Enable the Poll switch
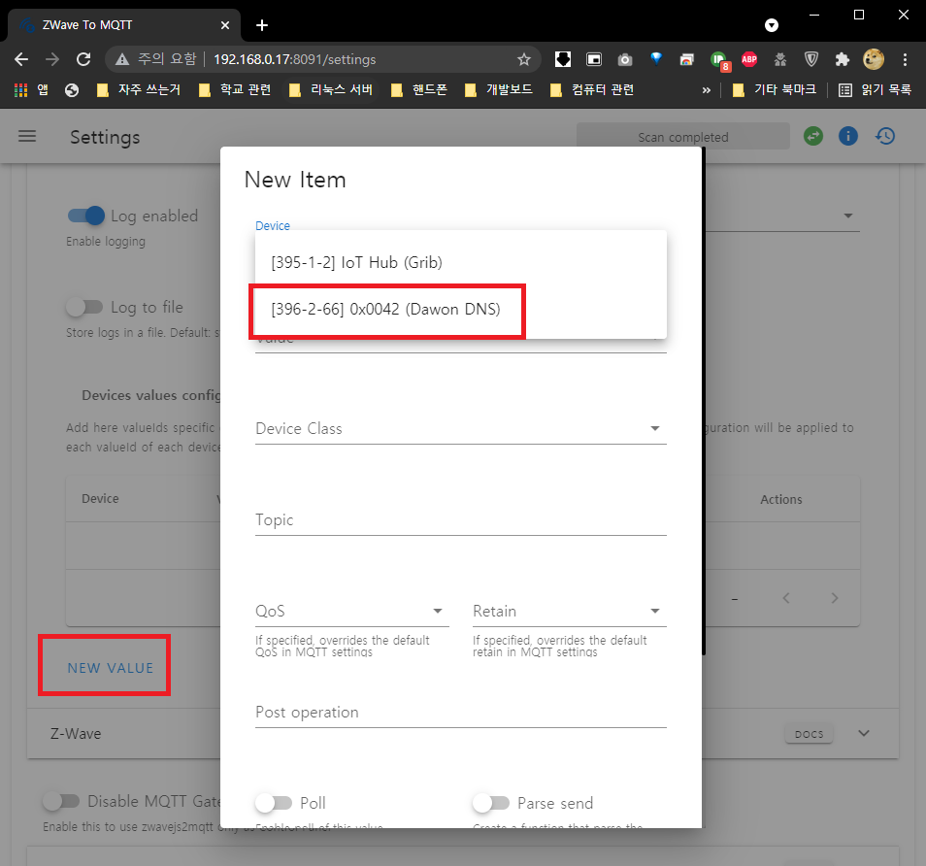The height and width of the screenshot is (866, 926). (274, 803)
